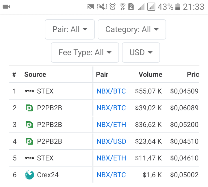
Task: Tap the cast screen status icon
Action: pyautogui.click(x=91, y=7)
